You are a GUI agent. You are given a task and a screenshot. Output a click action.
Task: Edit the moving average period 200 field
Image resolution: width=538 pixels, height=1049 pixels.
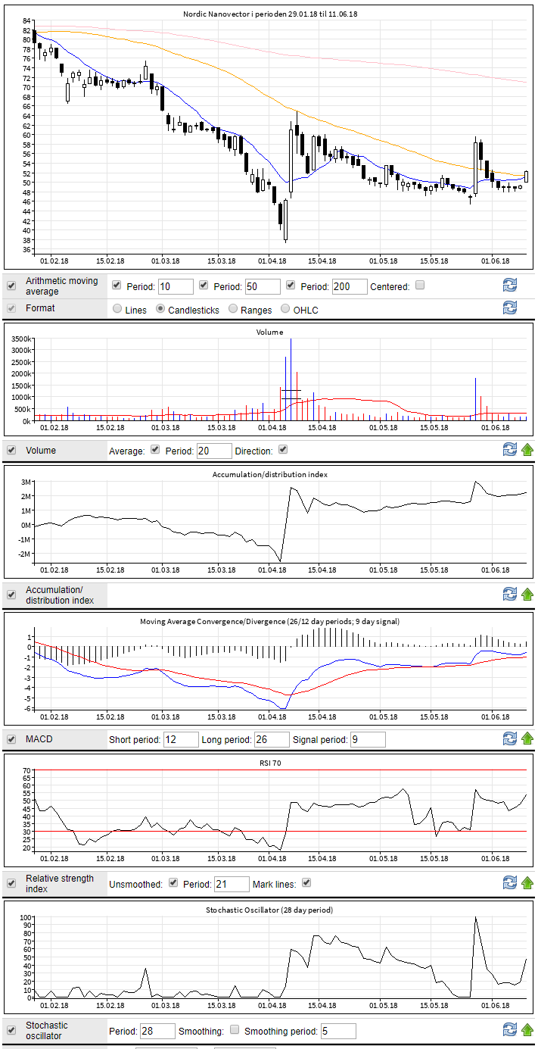[350, 286]
